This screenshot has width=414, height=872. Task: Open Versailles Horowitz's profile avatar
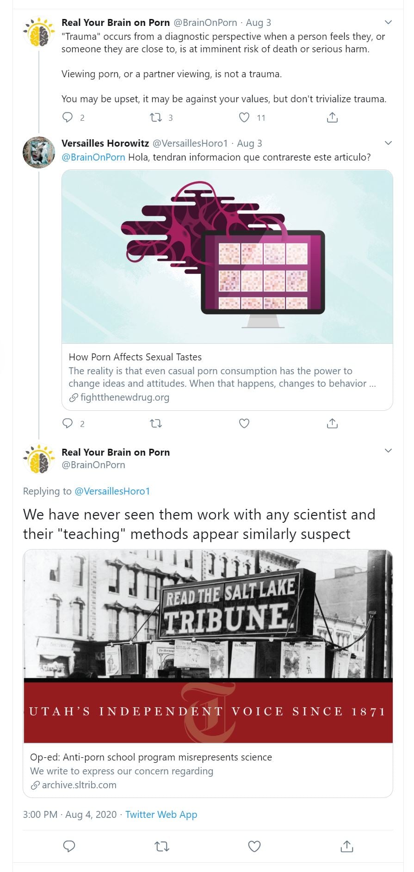pos(39,152)
